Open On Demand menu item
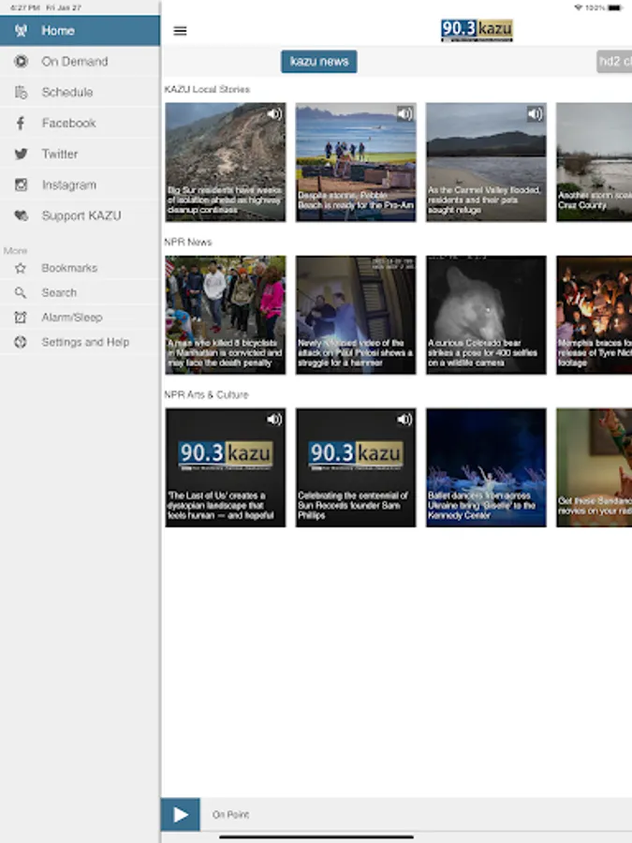632x843 pixels. tap(81, 61)
